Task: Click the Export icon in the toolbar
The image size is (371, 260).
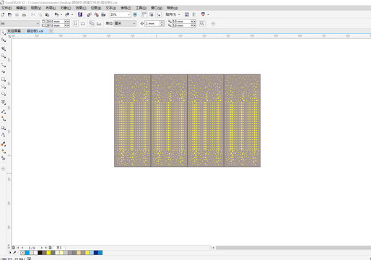Action: [x=96, y=14]
